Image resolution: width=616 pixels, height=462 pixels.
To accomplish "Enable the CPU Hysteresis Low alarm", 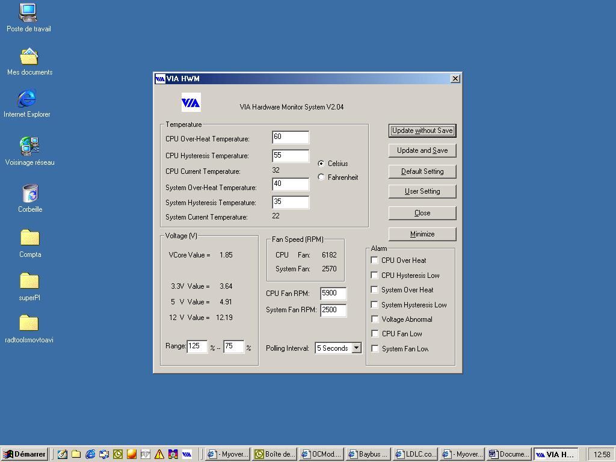I will tap(375, 275).
